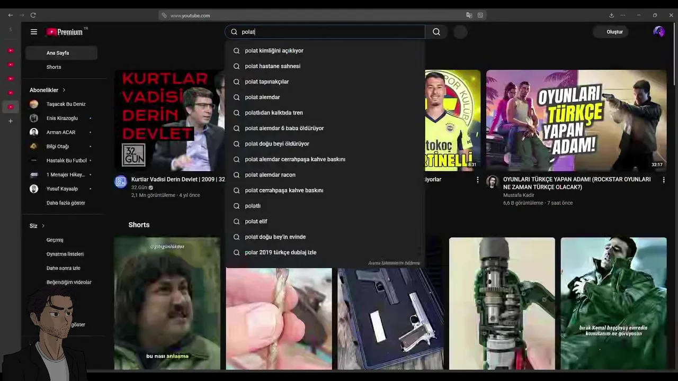Click the 32.Gün channel avatar
Viewport: 678px width, 381px height.
(x=121, y=182)
